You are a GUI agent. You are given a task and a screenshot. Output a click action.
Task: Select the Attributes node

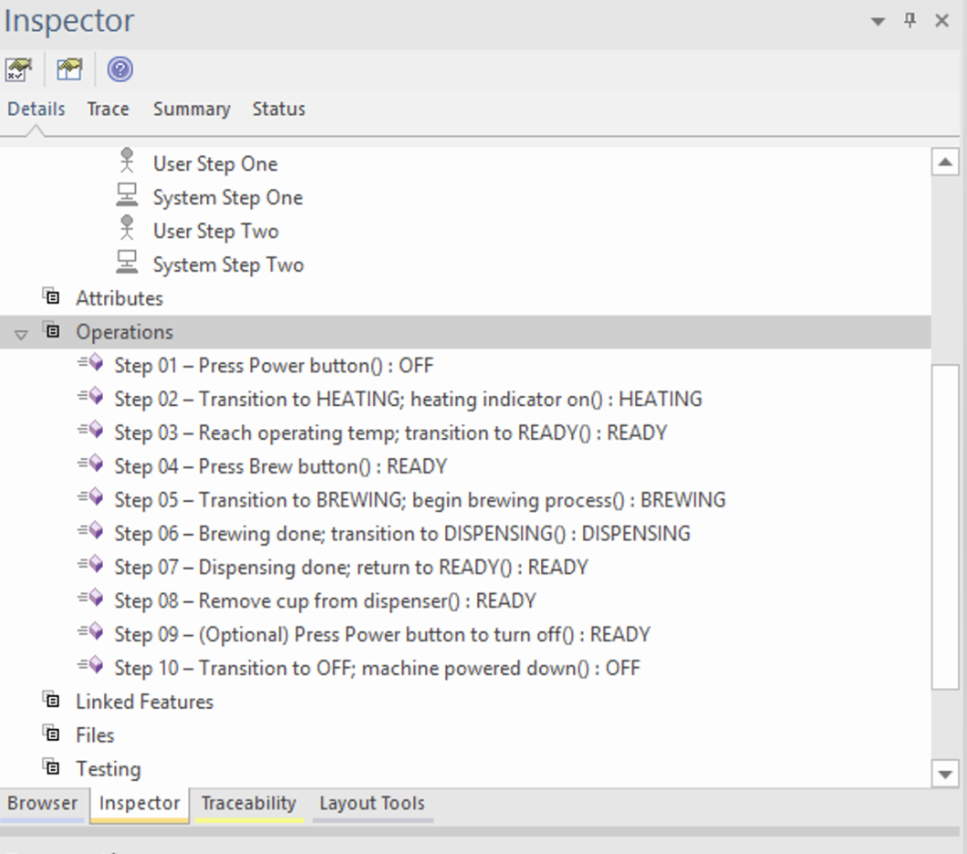tap(119, 298)
